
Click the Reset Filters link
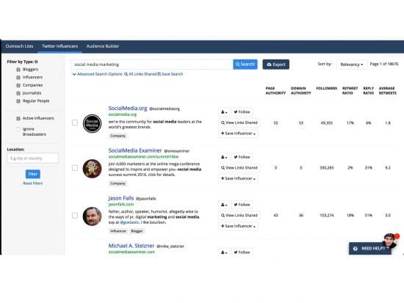click(33, 183)
